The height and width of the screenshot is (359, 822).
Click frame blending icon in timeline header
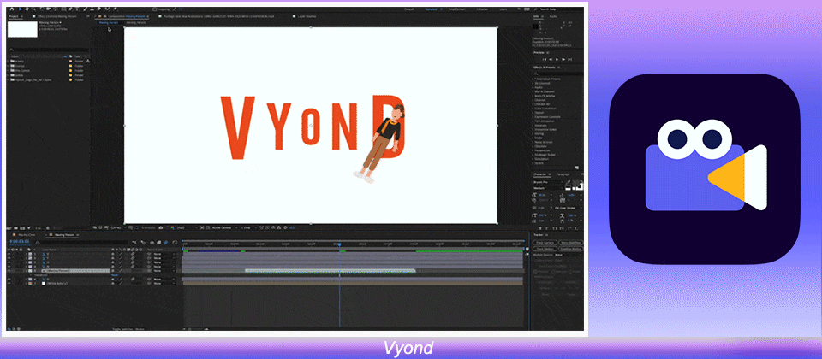pos(159,242)
